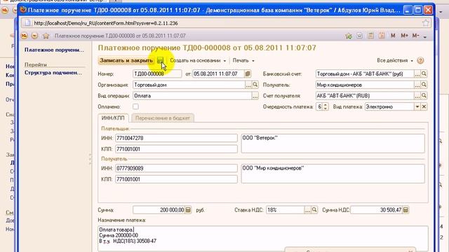
Task: Bookmark the page with address bar star
Action: 426,23
